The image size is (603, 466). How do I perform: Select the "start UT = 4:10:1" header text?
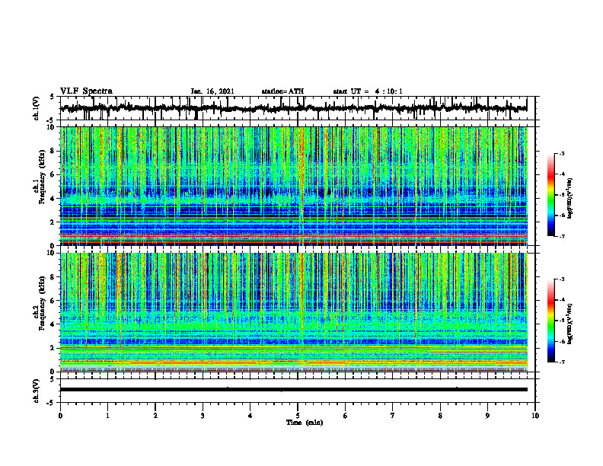pyautogui.click(x=368, y=91)
